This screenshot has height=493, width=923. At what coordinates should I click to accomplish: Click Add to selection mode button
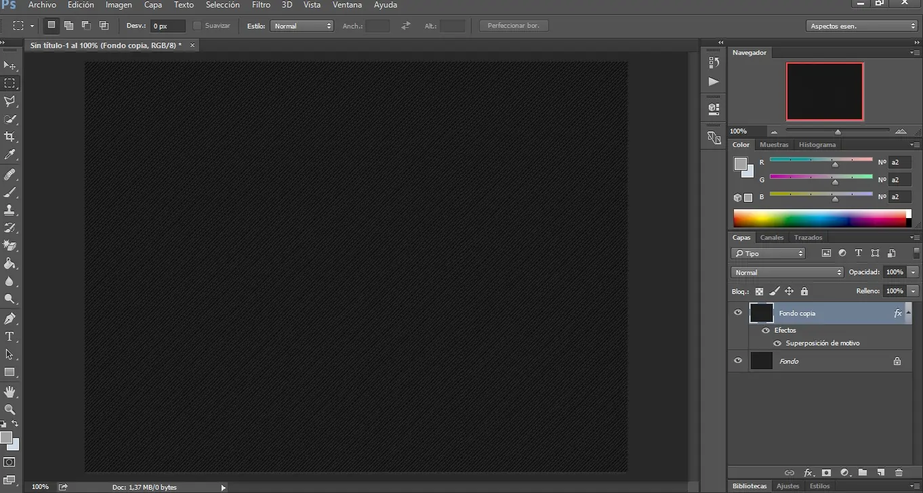pos(68,26)
